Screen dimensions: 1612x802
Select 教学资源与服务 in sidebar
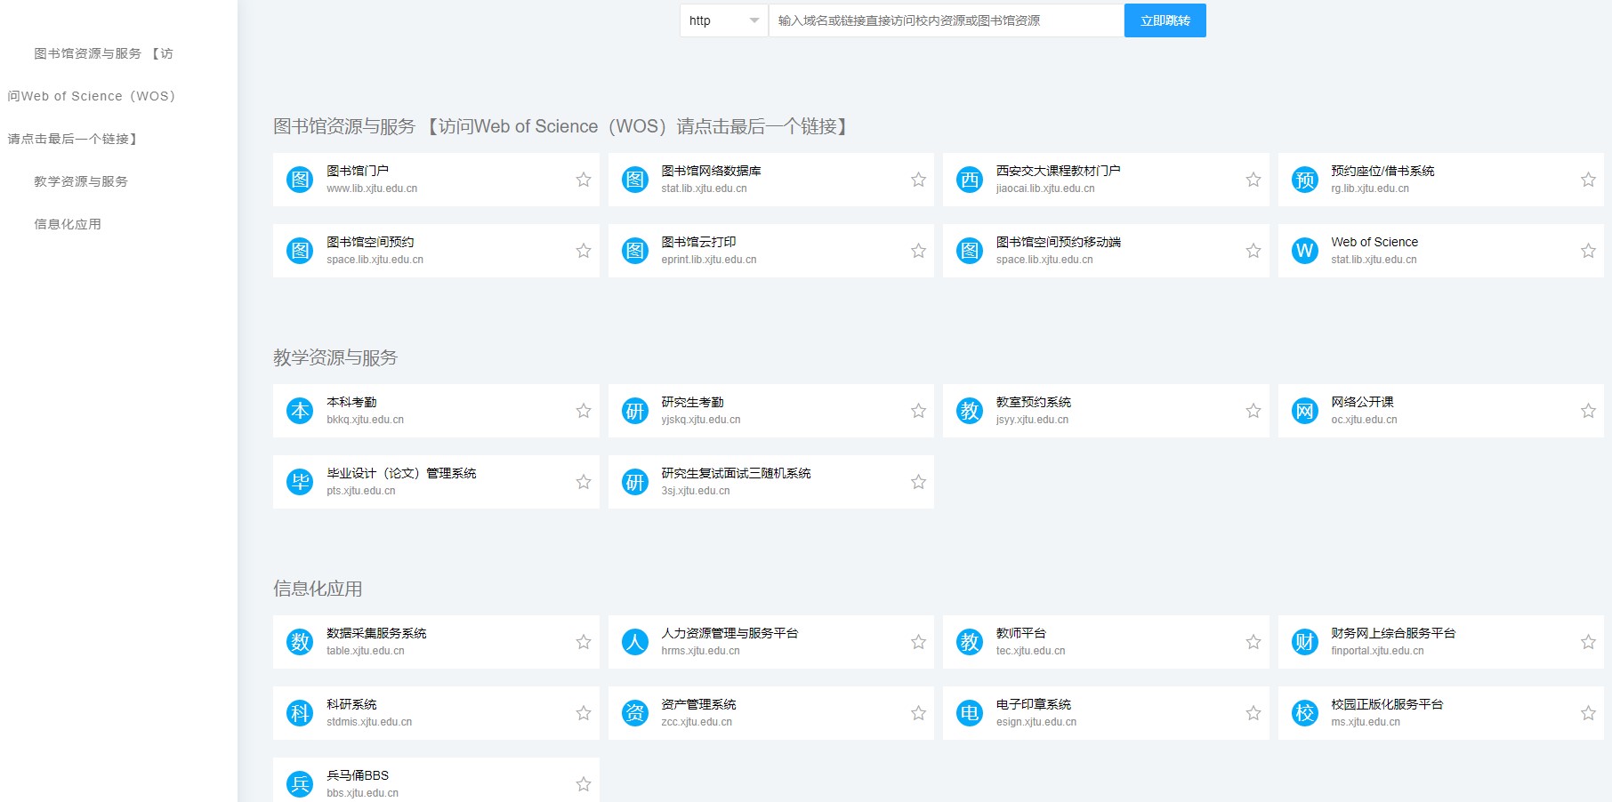pos(81,181)
